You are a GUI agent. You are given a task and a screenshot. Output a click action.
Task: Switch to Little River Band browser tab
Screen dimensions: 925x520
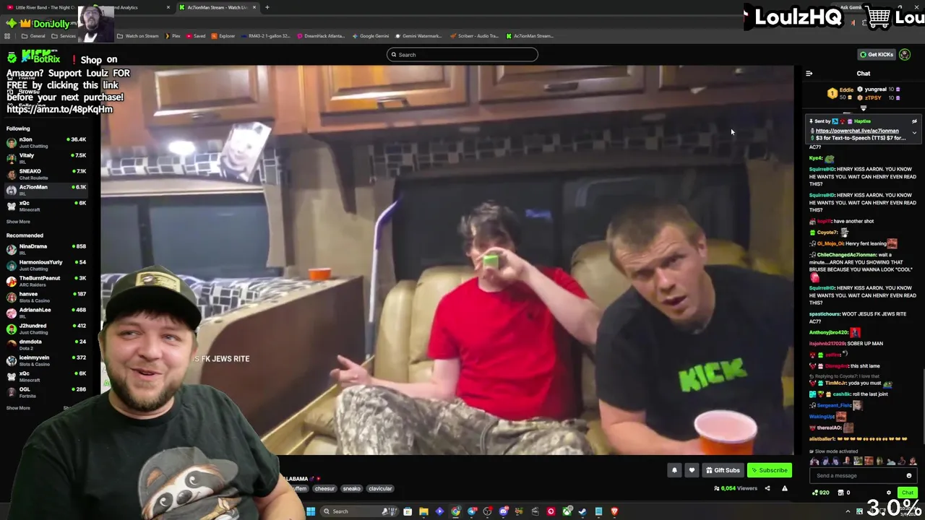tap(41, 7)
